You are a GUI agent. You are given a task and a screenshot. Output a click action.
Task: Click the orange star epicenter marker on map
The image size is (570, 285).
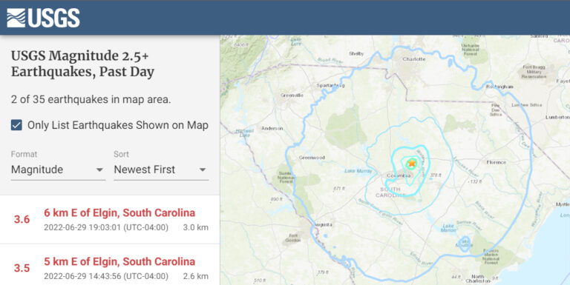(x=411, y=163)
